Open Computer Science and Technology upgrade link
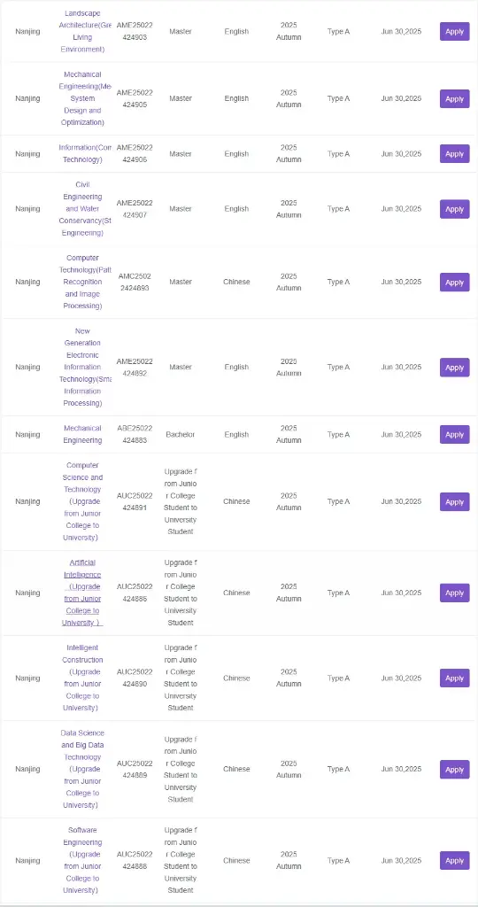This screenshot has width=478, height=907. point(82,501)
